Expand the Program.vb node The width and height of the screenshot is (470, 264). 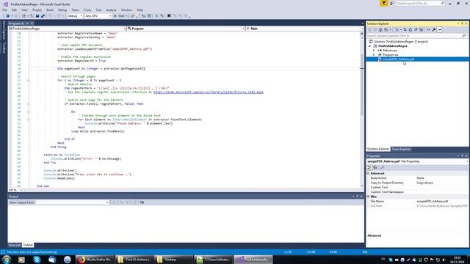point(374,55)
